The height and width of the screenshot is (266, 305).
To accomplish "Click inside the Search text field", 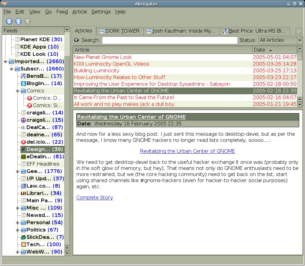I will [169, 40].
